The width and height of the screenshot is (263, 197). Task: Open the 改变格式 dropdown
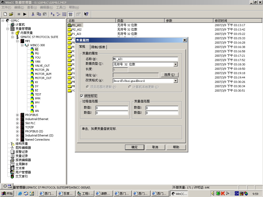tap(176, 81)
